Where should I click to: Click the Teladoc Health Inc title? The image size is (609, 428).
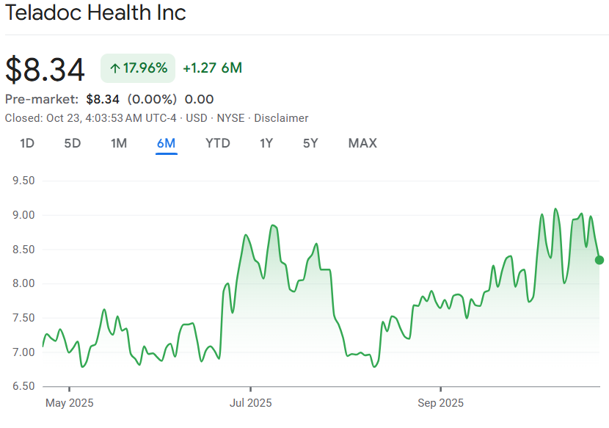(95, 12)
